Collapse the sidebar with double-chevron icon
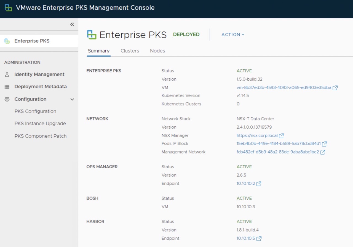The image size is (353, 247). click(72, 25)
